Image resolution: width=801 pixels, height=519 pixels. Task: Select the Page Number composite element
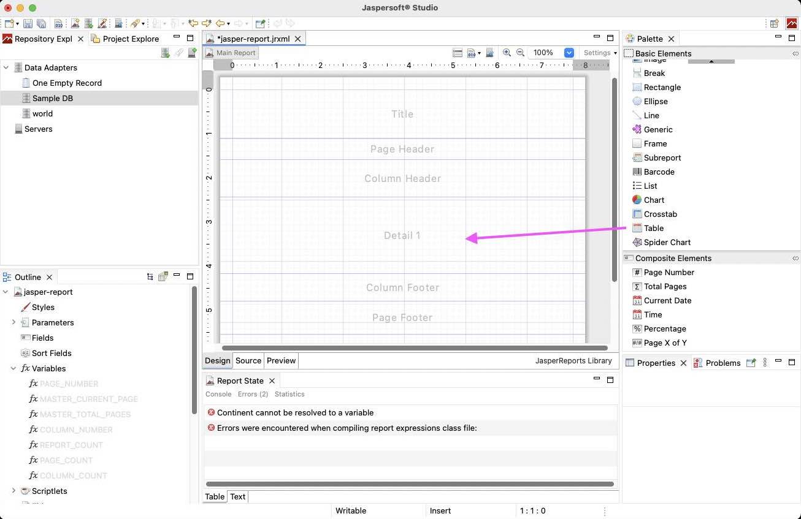pos(663,272)
